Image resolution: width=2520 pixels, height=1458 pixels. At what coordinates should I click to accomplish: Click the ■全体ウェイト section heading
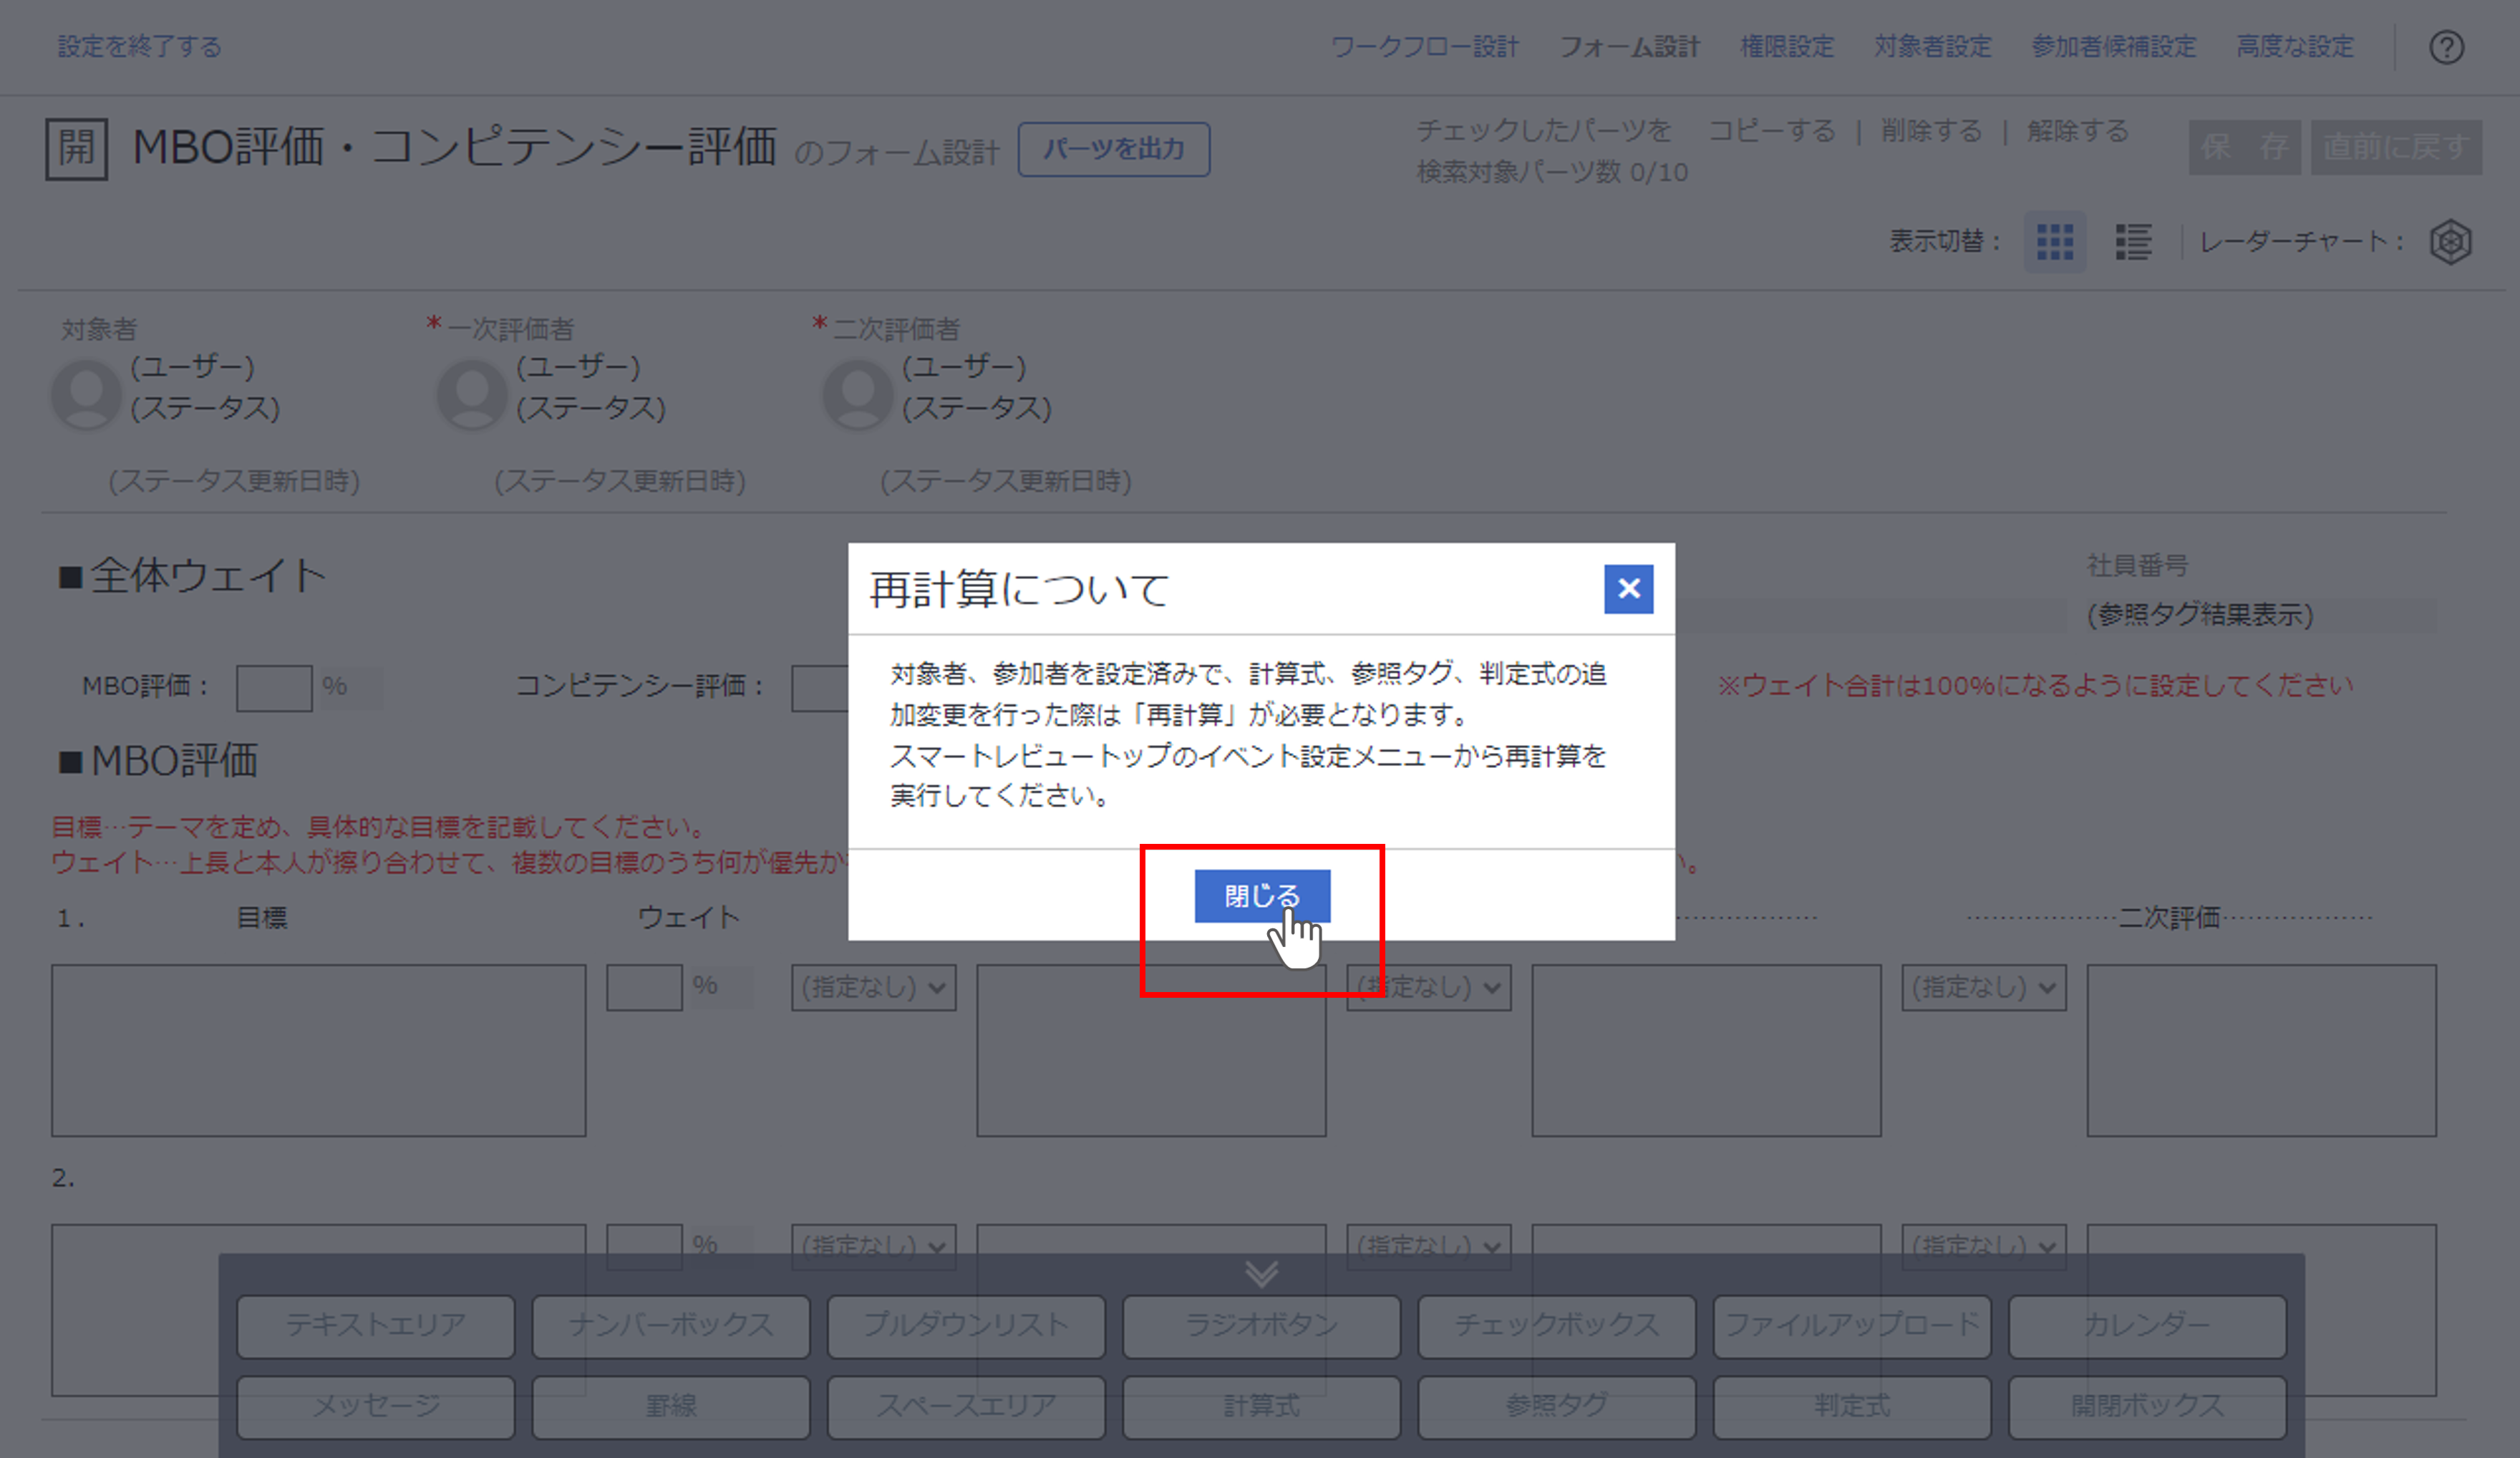[x=192, y=575]
